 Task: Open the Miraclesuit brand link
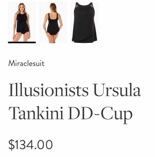click(x=27, y=63)
